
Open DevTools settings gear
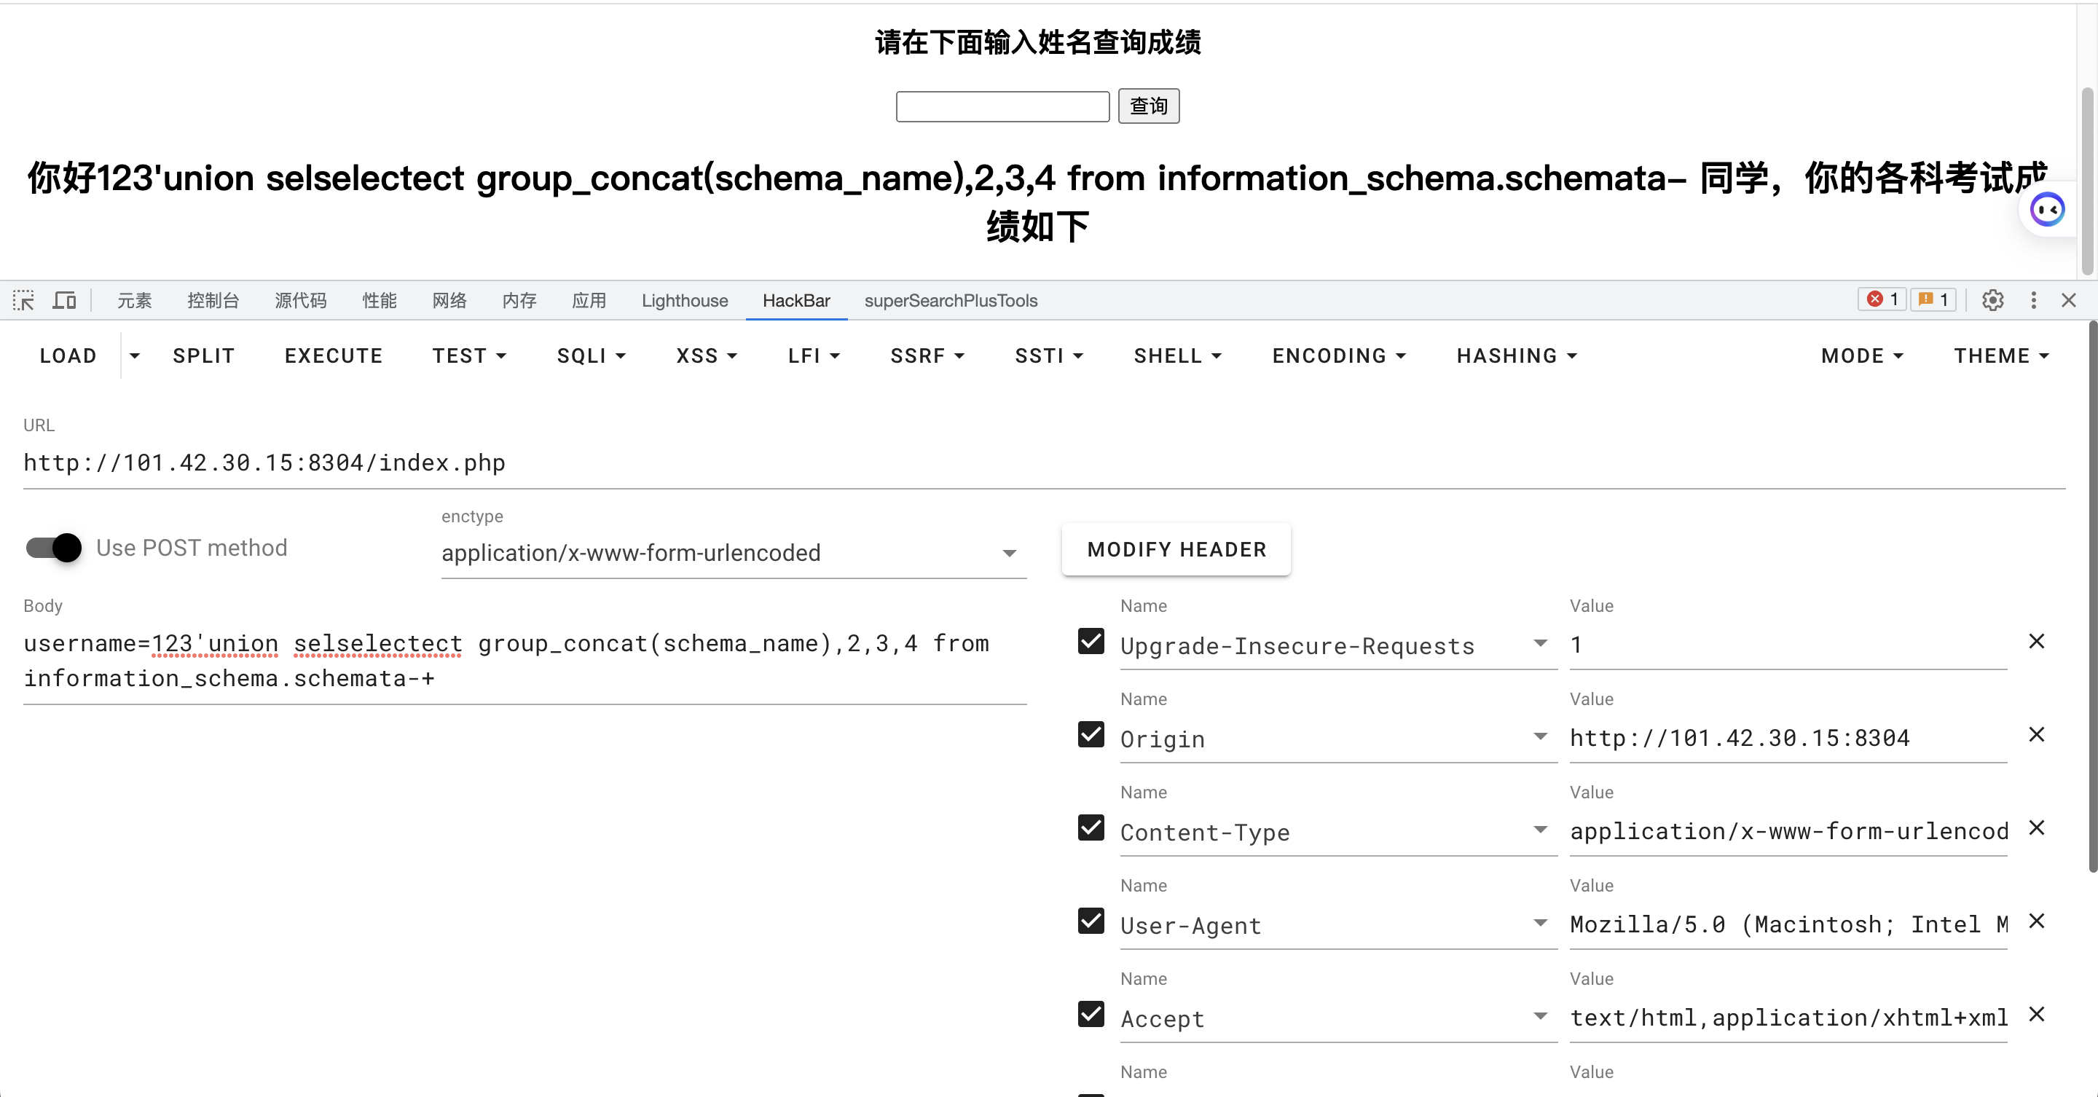tap(1992, 301)
